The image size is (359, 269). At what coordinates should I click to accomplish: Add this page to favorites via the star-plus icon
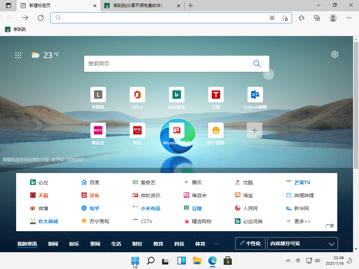click(285, 18)
